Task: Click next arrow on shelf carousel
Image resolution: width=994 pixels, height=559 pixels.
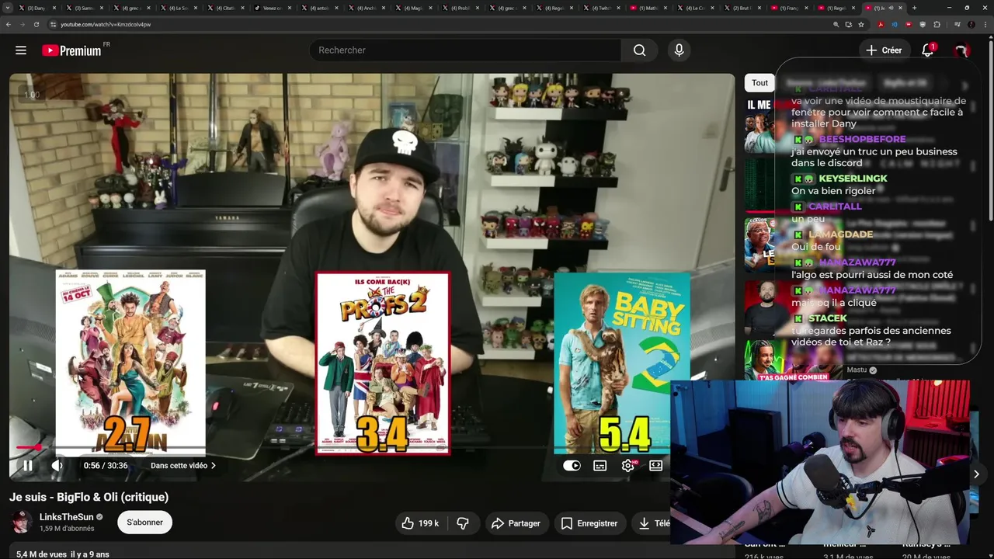Action: 976,474
